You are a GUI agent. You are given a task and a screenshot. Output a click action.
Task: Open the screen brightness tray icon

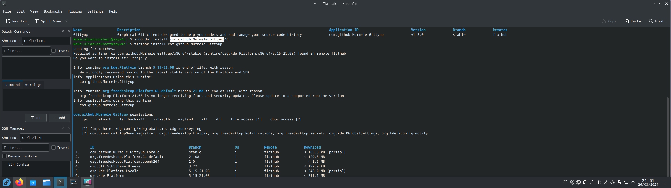613,182
